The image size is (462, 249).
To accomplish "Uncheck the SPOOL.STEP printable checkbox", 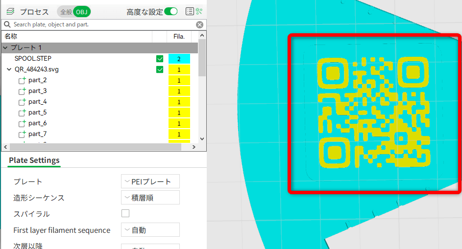I will (x=160, y=59).
